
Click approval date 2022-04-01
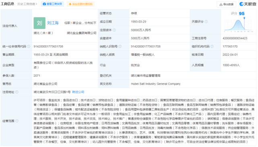230,55
